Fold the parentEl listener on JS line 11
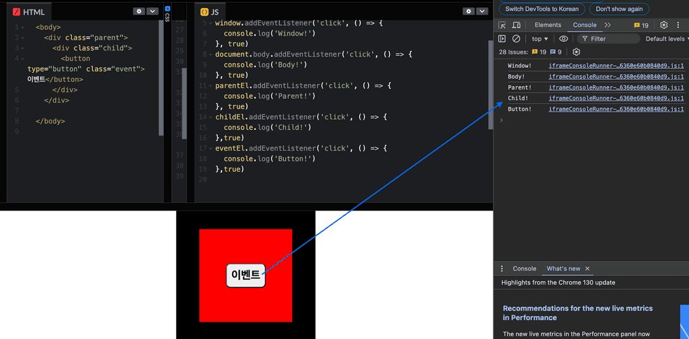This screenshot has width=689, height=339. 211,85
